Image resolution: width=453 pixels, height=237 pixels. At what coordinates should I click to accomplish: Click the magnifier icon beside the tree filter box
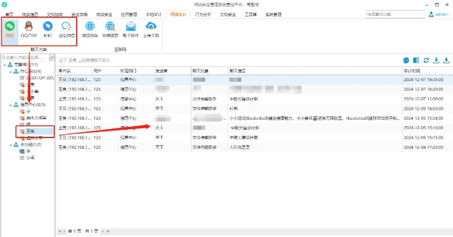[x=52, y=57]
